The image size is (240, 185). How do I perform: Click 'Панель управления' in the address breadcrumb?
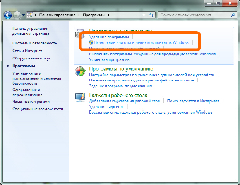click(x=57, y=15)
